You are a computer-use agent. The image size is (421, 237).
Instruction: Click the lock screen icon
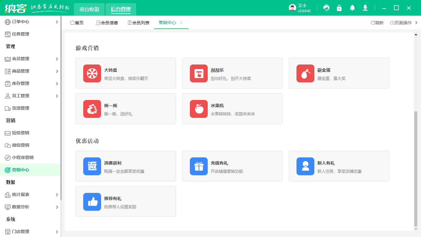339,8
